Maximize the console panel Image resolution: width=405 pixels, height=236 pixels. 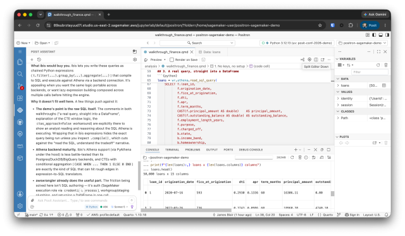[328, 150]
